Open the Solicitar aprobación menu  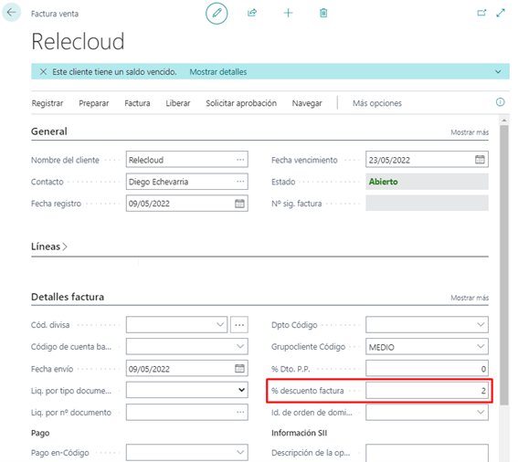tap(241, 103)
